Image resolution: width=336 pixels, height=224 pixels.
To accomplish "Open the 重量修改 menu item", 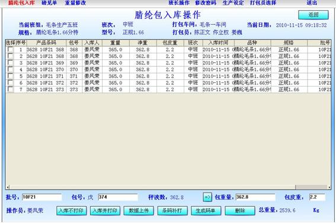I will point(75,3).
